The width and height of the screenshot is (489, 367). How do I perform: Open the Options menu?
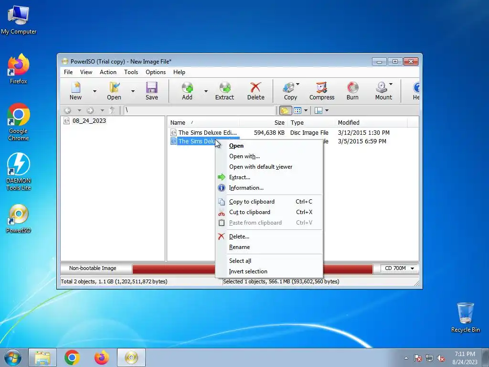pos(156,72)
